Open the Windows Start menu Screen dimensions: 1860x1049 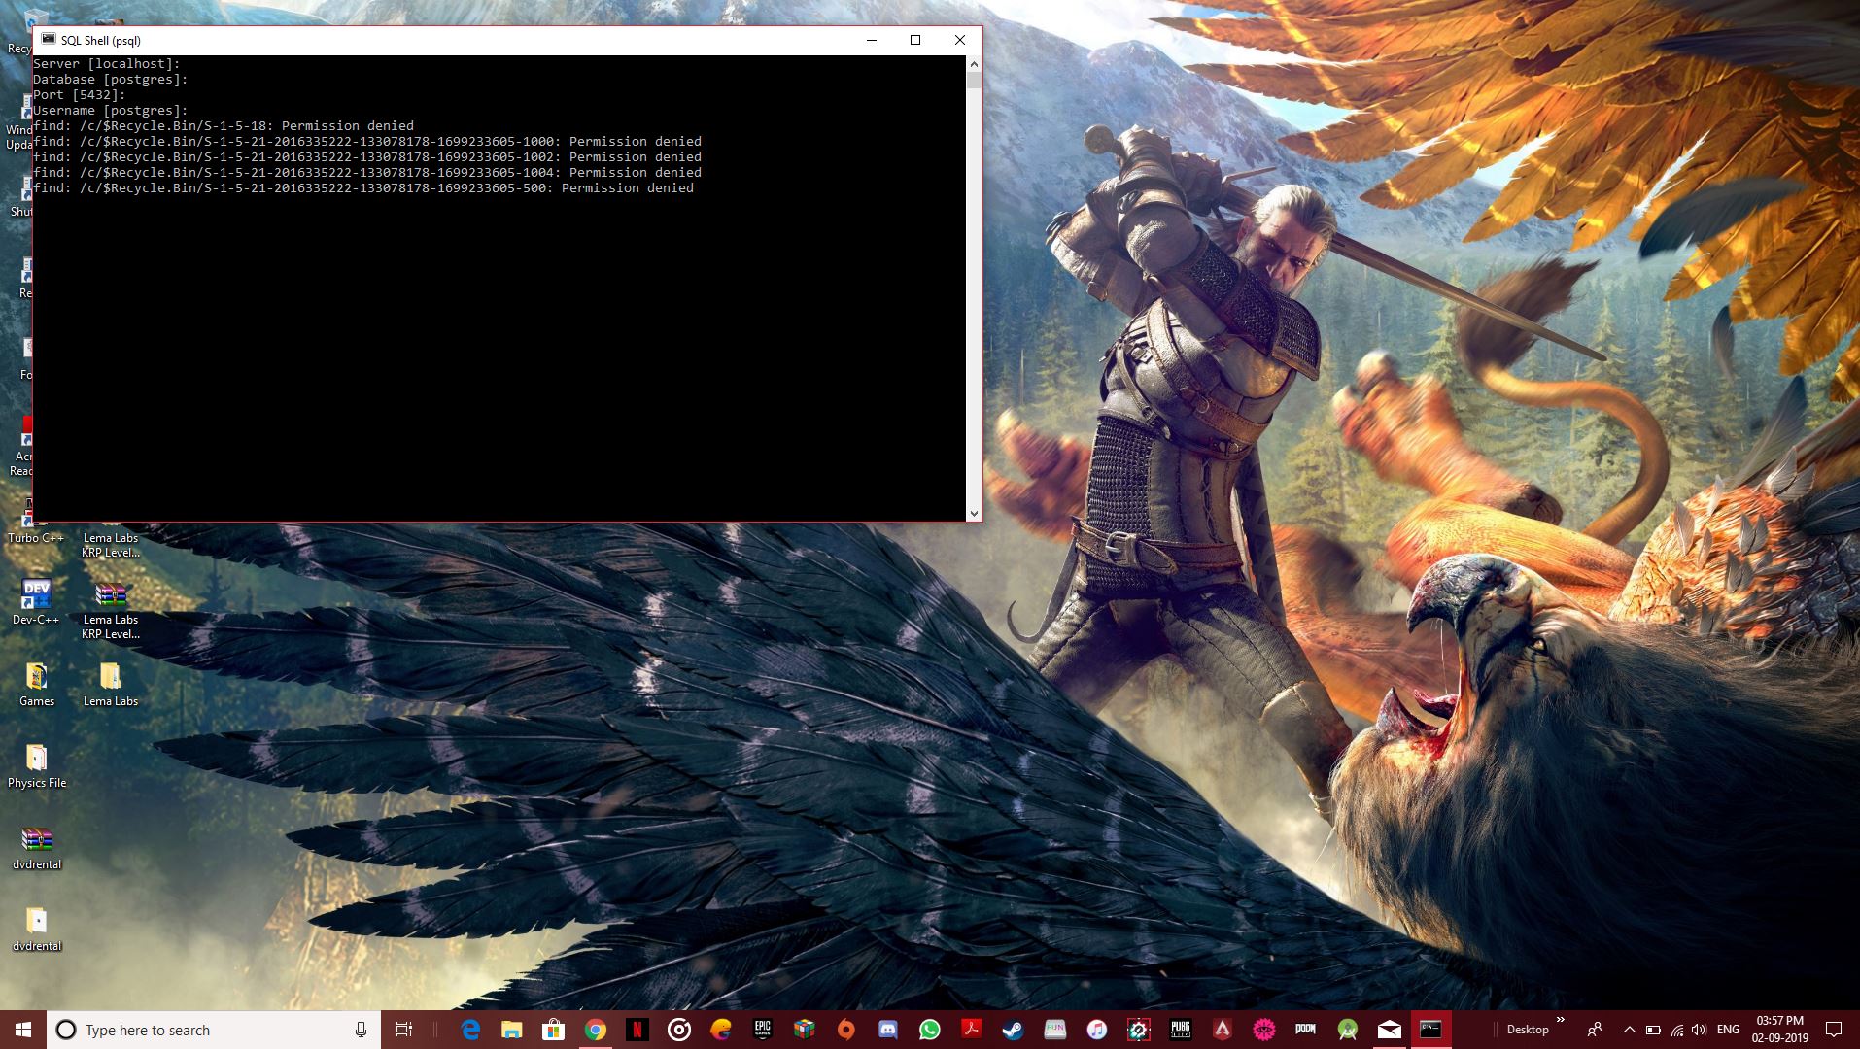[23, 1030]
